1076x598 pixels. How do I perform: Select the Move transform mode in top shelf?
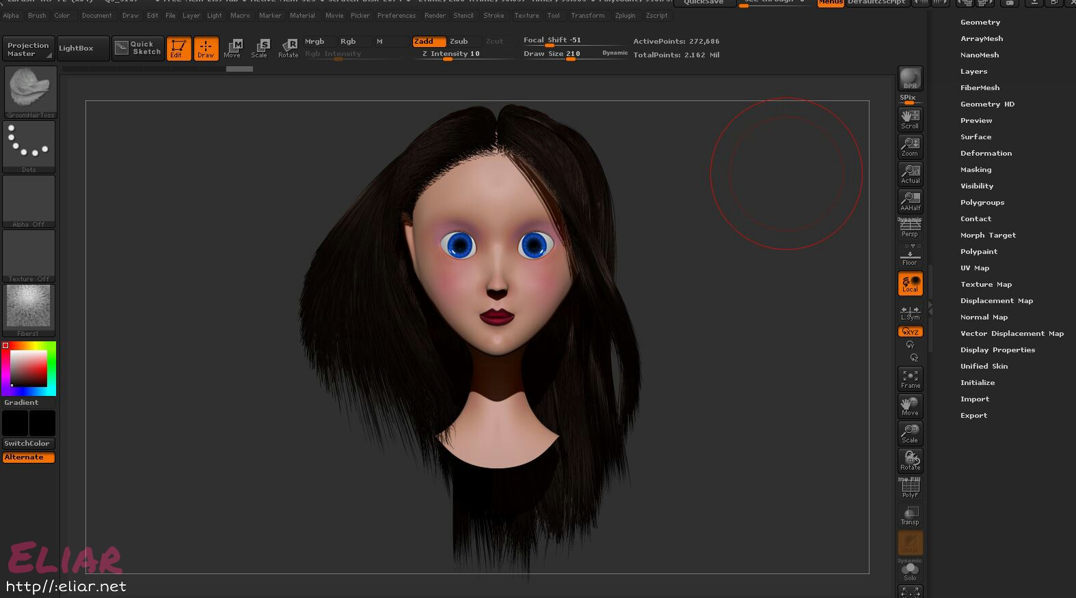[233, 48]
